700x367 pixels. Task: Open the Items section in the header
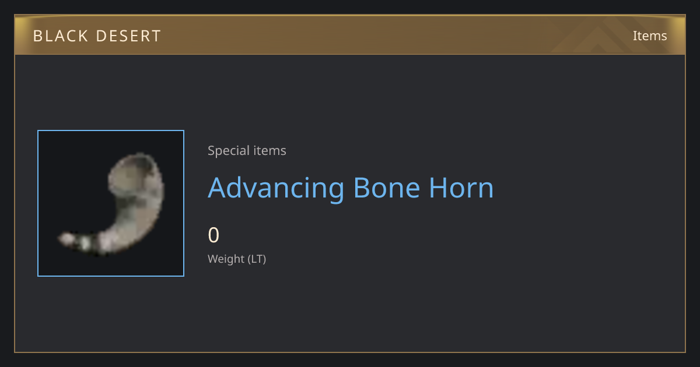pyautogui.click(x=650, y=36)
